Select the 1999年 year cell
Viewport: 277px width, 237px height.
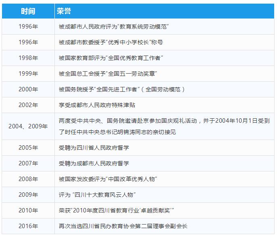[x=28, y=74]
